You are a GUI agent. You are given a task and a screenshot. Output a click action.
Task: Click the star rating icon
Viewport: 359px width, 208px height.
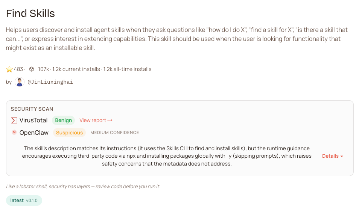pos(9,69)
